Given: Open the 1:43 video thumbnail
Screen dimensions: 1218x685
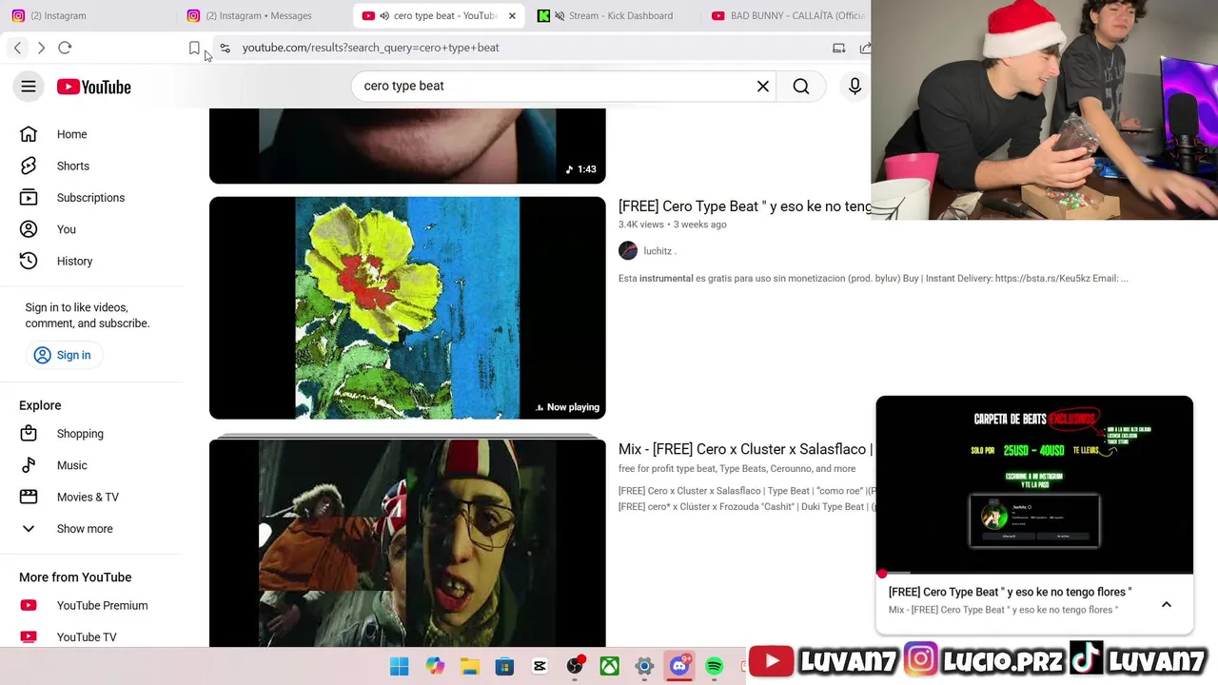Looking at the screenshot, I should pos(407,146).
